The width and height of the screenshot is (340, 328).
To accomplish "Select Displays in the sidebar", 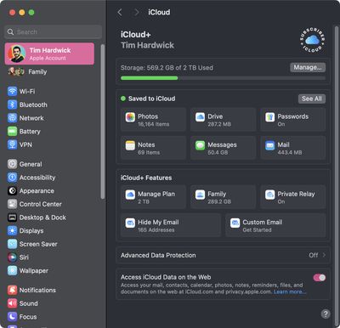I will [25, 230].
